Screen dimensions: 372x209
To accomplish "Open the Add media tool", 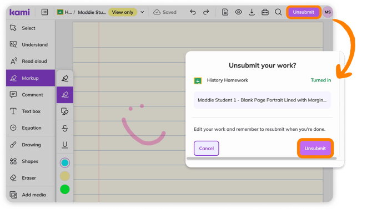I will click(x=31, y=195).
